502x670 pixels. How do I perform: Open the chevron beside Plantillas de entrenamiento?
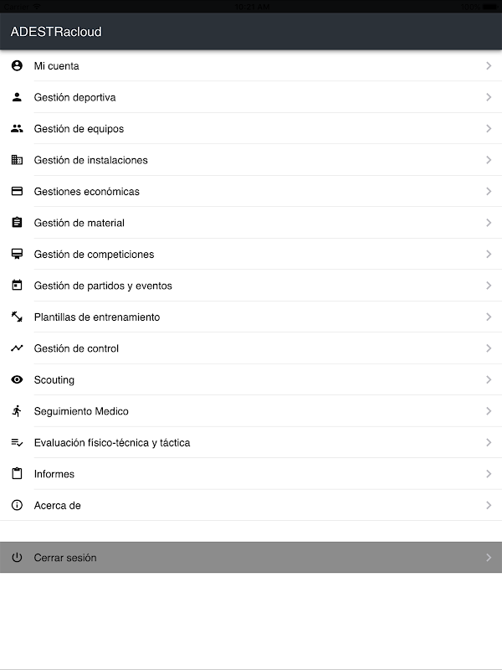489,317
